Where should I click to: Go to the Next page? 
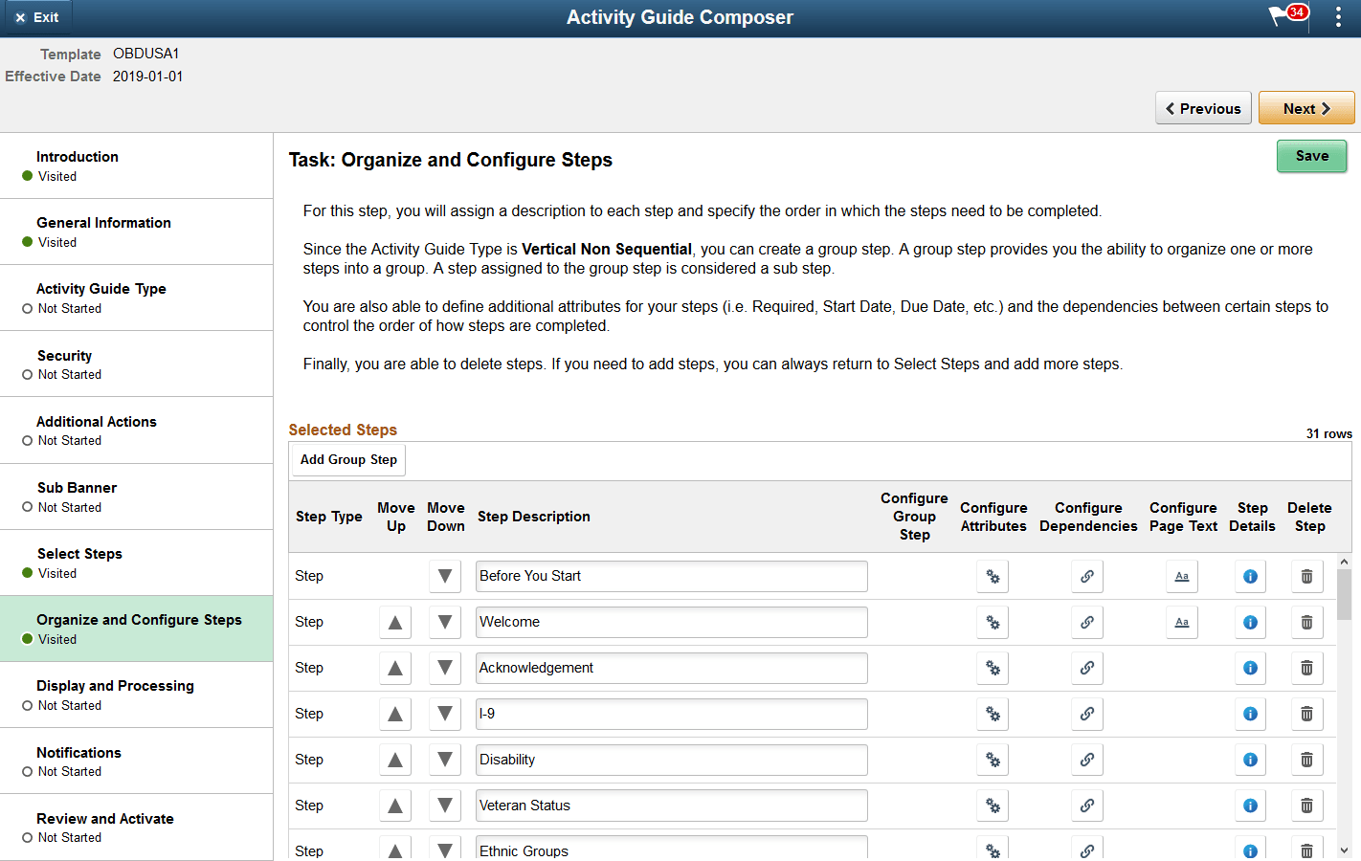coord(1306,107)
